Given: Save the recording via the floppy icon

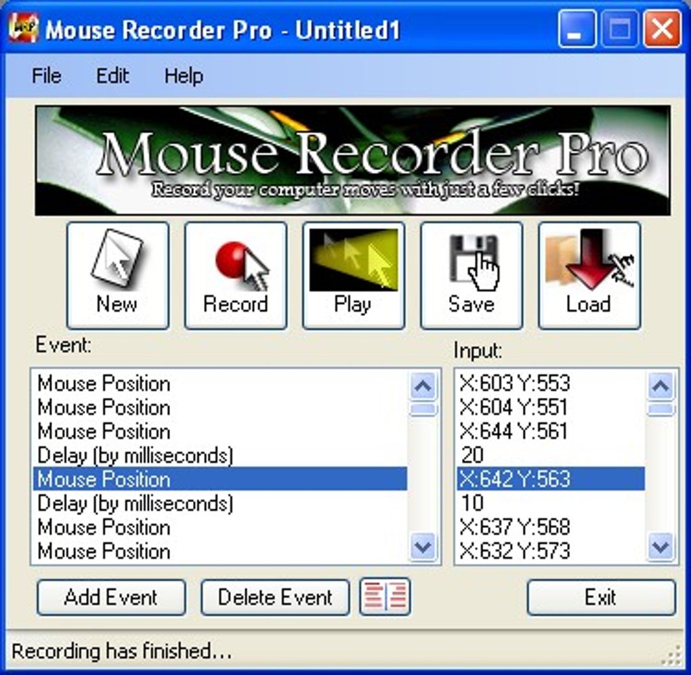Looking at the screenshot, I should click(472, 276).
